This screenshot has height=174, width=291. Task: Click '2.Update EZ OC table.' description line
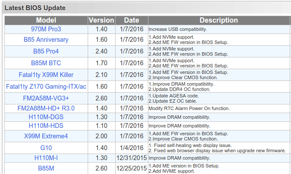[x=173, y=101]
